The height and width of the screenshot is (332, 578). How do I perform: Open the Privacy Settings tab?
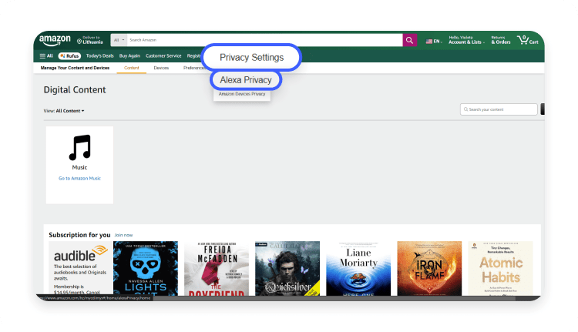[x=252, y=58]
